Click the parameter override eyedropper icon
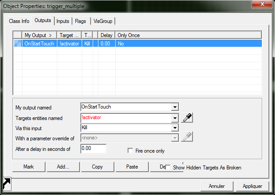Viewport: 275px width, 195px height. click(187, 138)
